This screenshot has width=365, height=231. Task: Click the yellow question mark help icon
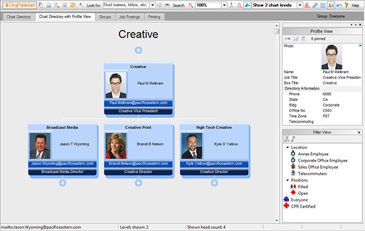click(x=347, y=5)
